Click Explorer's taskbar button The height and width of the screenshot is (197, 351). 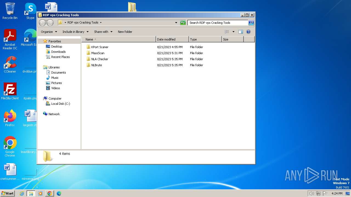[x=31, y=193]
